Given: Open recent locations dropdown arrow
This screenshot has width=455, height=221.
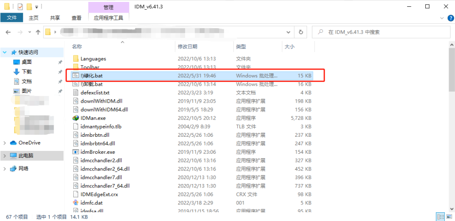Looking at the screenshot, I should [29, 32].
